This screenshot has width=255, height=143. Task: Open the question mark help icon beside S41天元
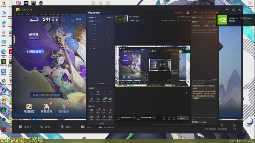62,19
